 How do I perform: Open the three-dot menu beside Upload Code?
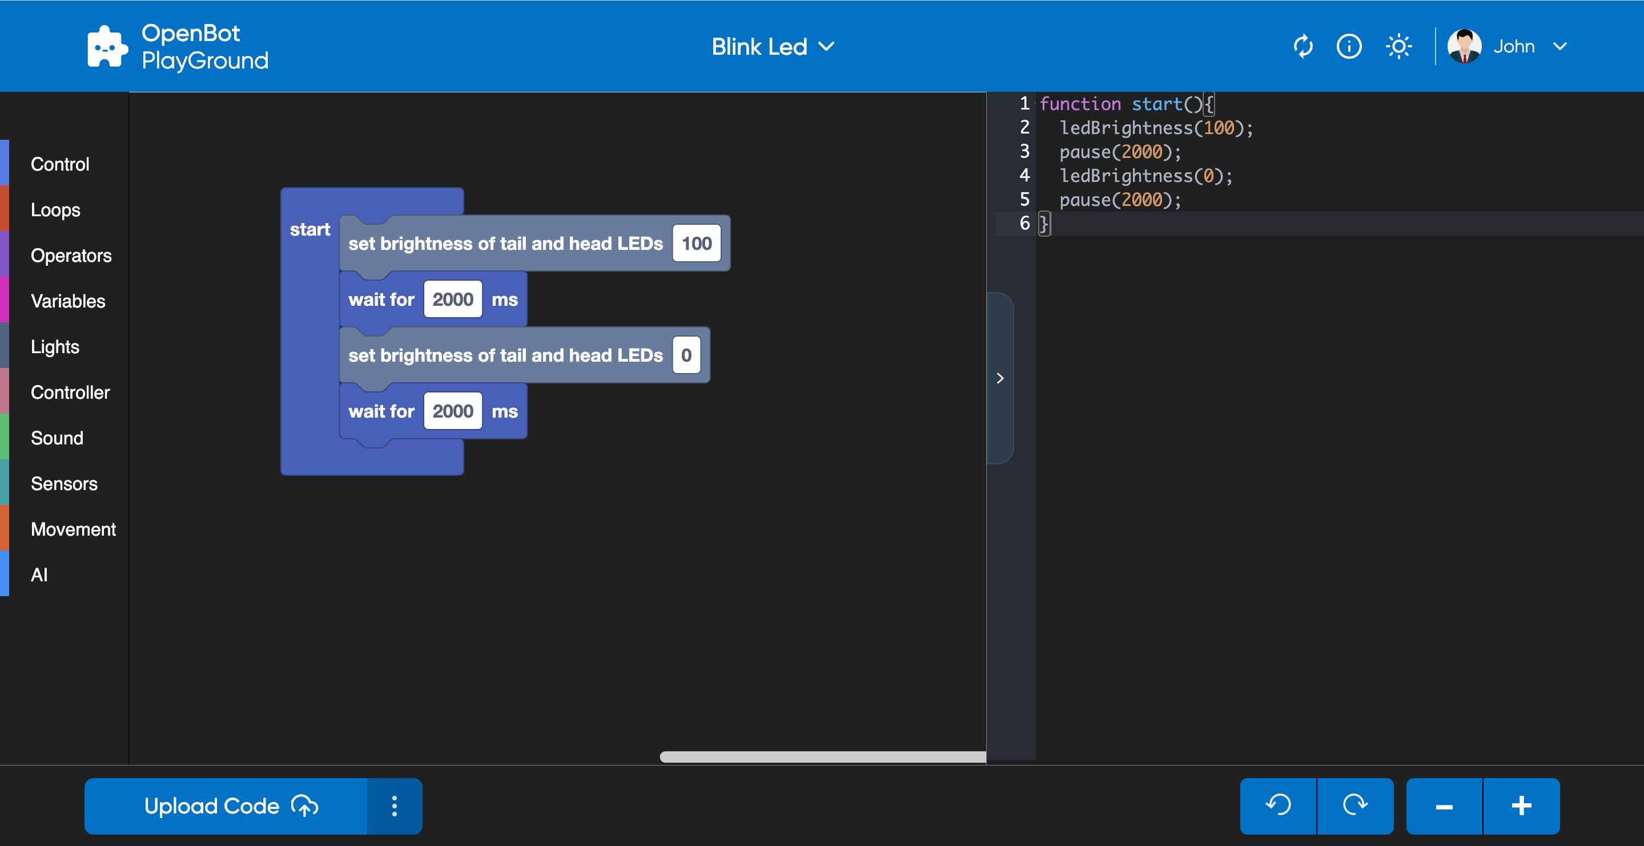395,806
